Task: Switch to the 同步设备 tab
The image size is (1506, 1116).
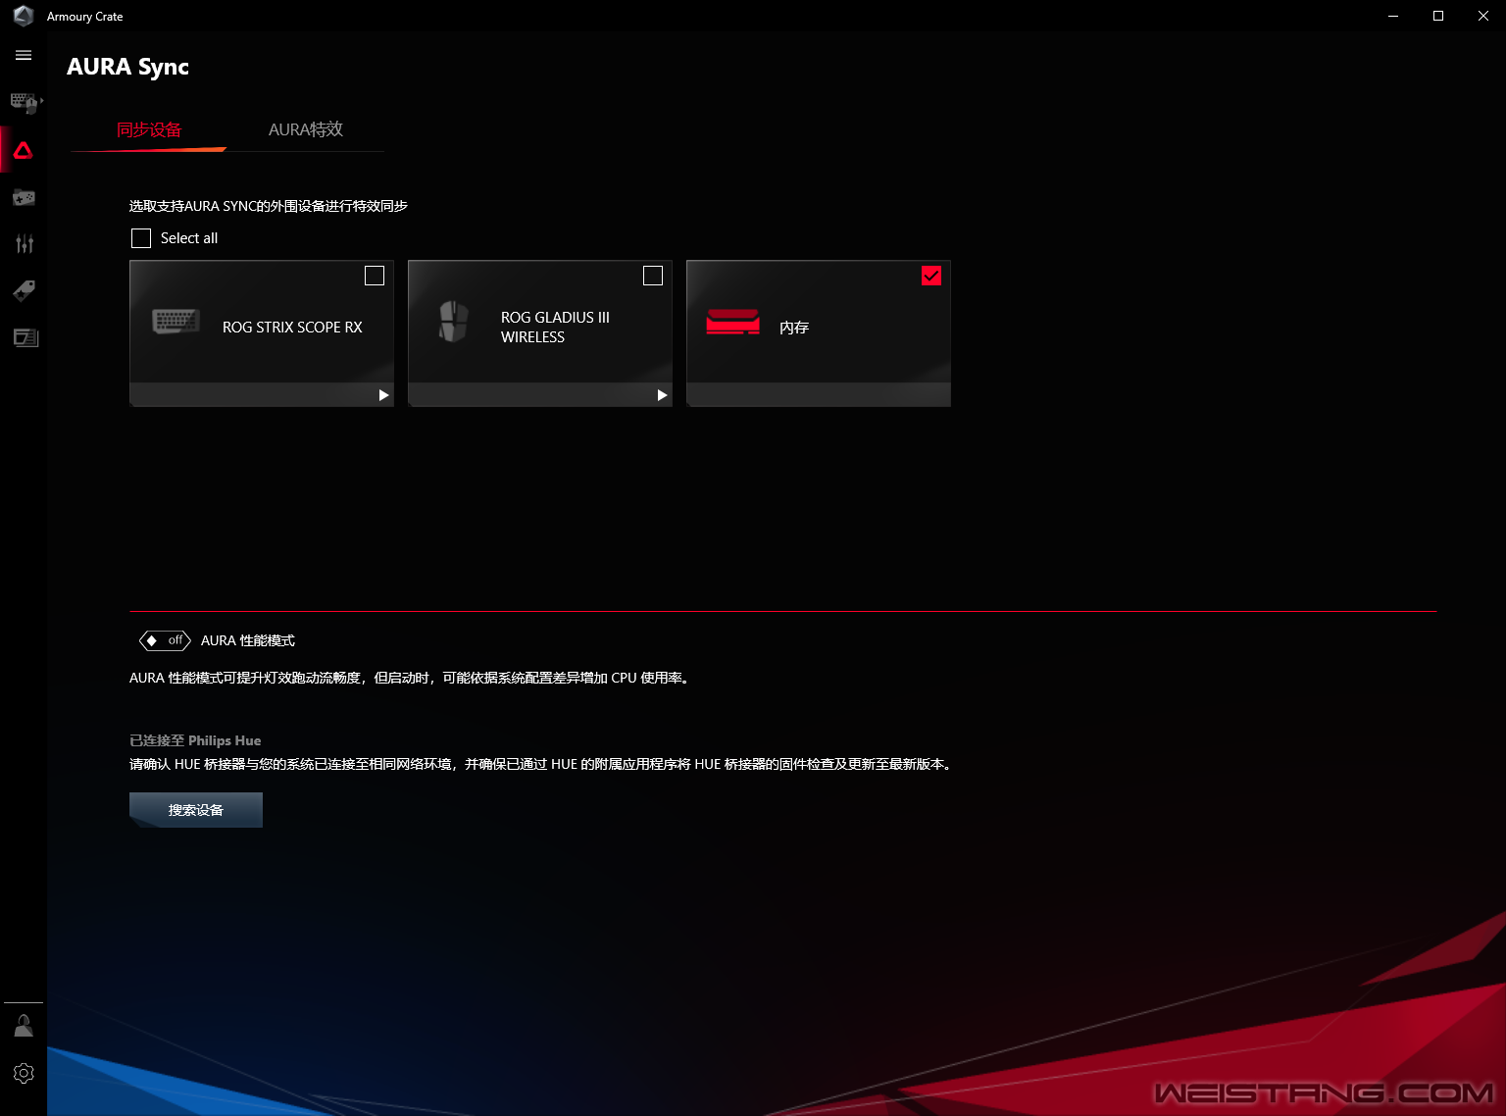Action: pyautogui.click(x=149, y=129)
